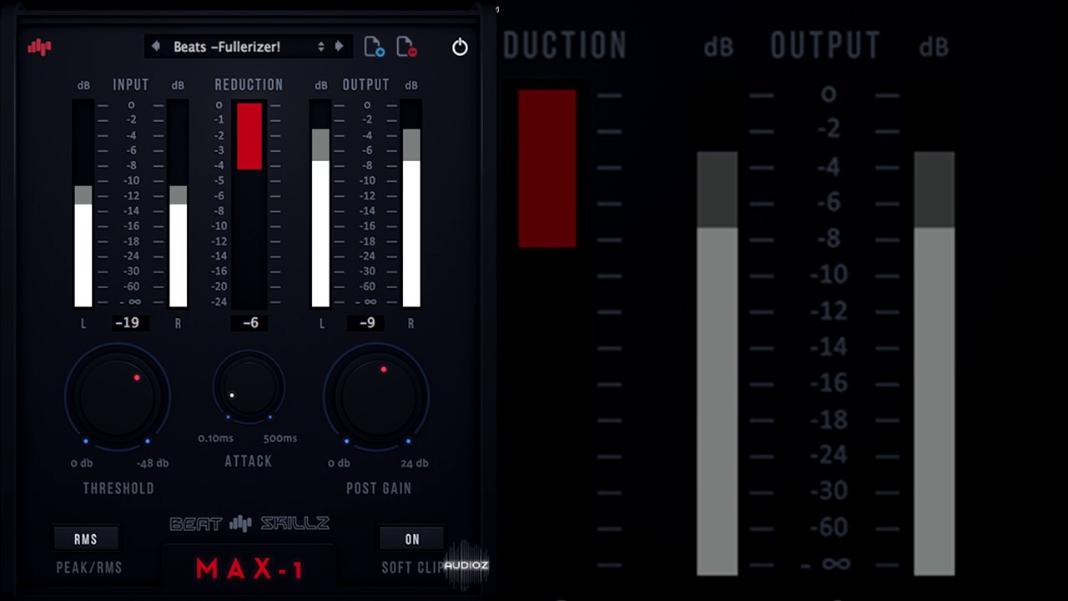Click the right input level meter
1068x601 pixels.
[x=179, y=204]
